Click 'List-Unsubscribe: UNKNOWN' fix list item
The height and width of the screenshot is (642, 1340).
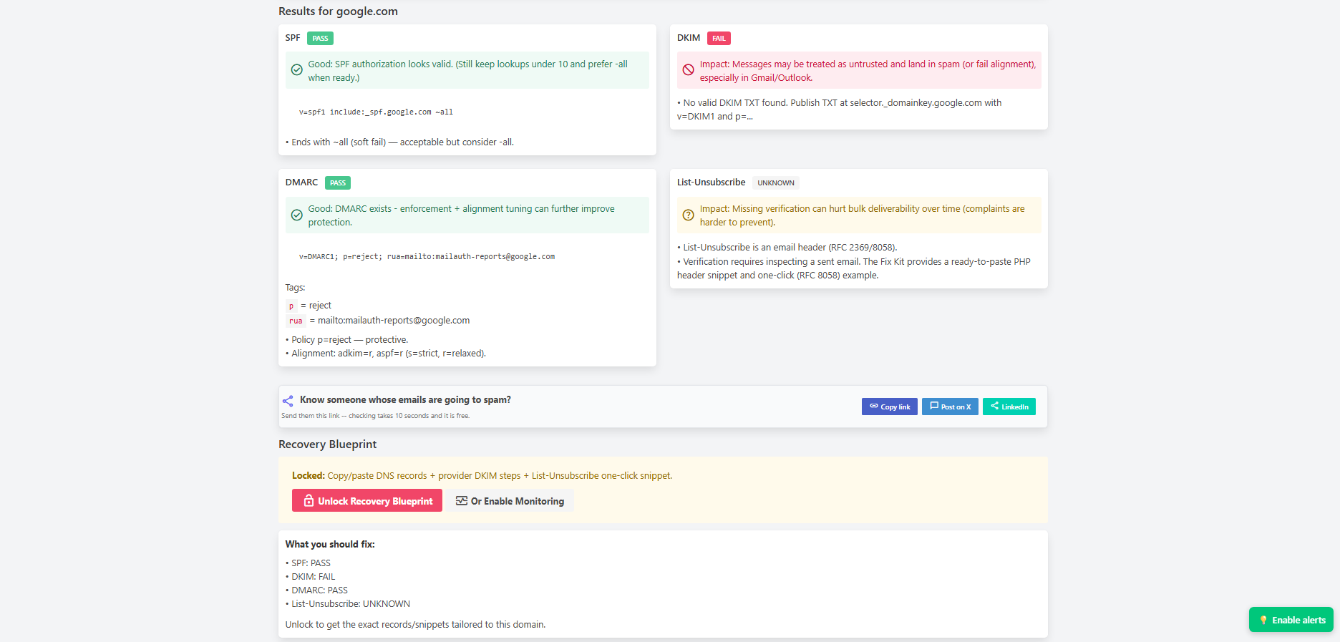point(348,604)
